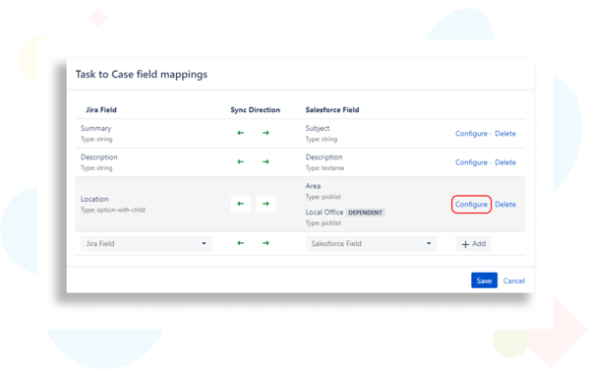Click the Sync Direction column header

[x=256, y=110]
